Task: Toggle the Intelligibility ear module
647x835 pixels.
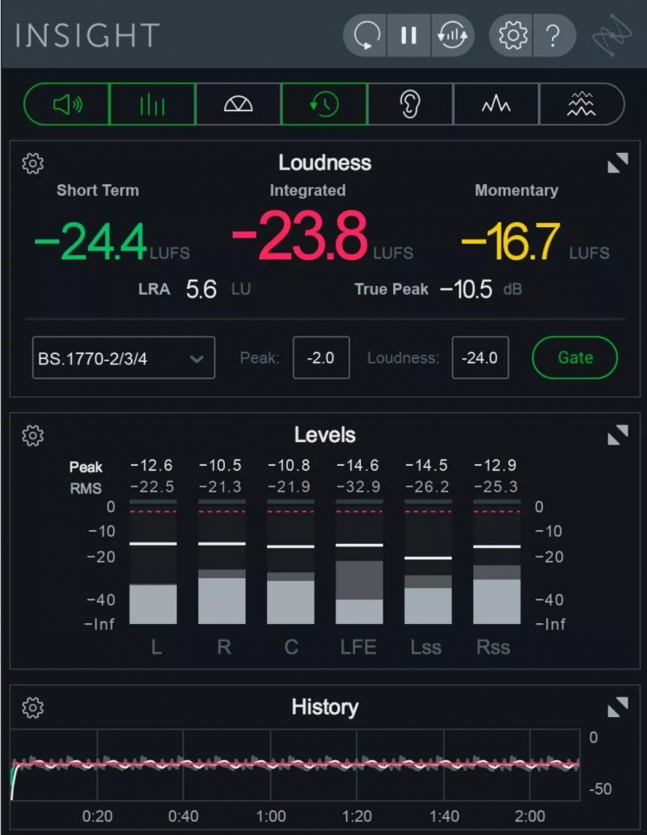Action: pos(410,103)
